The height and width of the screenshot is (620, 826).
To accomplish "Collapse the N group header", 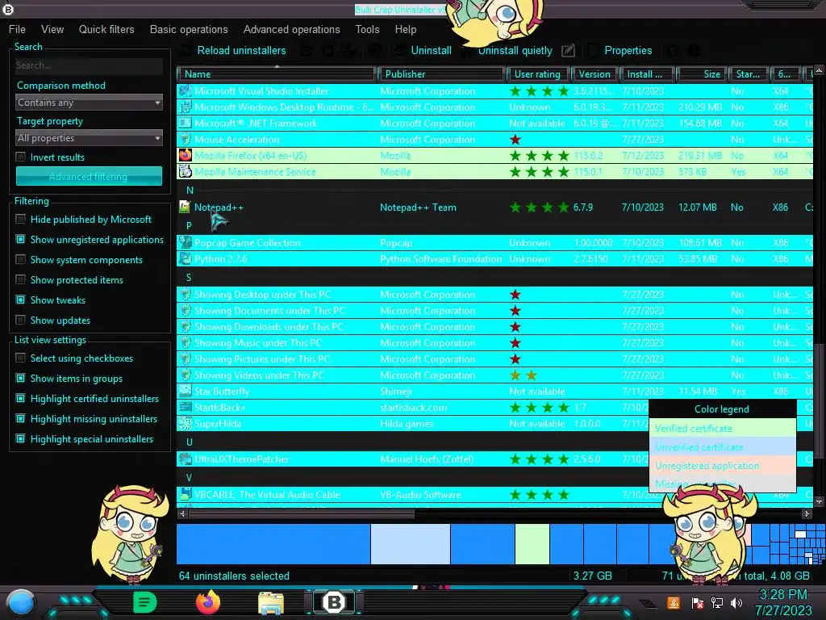I will [190, 190].
